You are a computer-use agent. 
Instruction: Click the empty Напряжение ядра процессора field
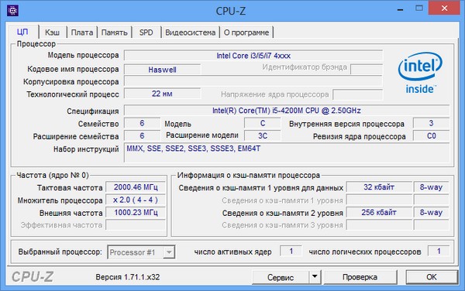(357, 94)
